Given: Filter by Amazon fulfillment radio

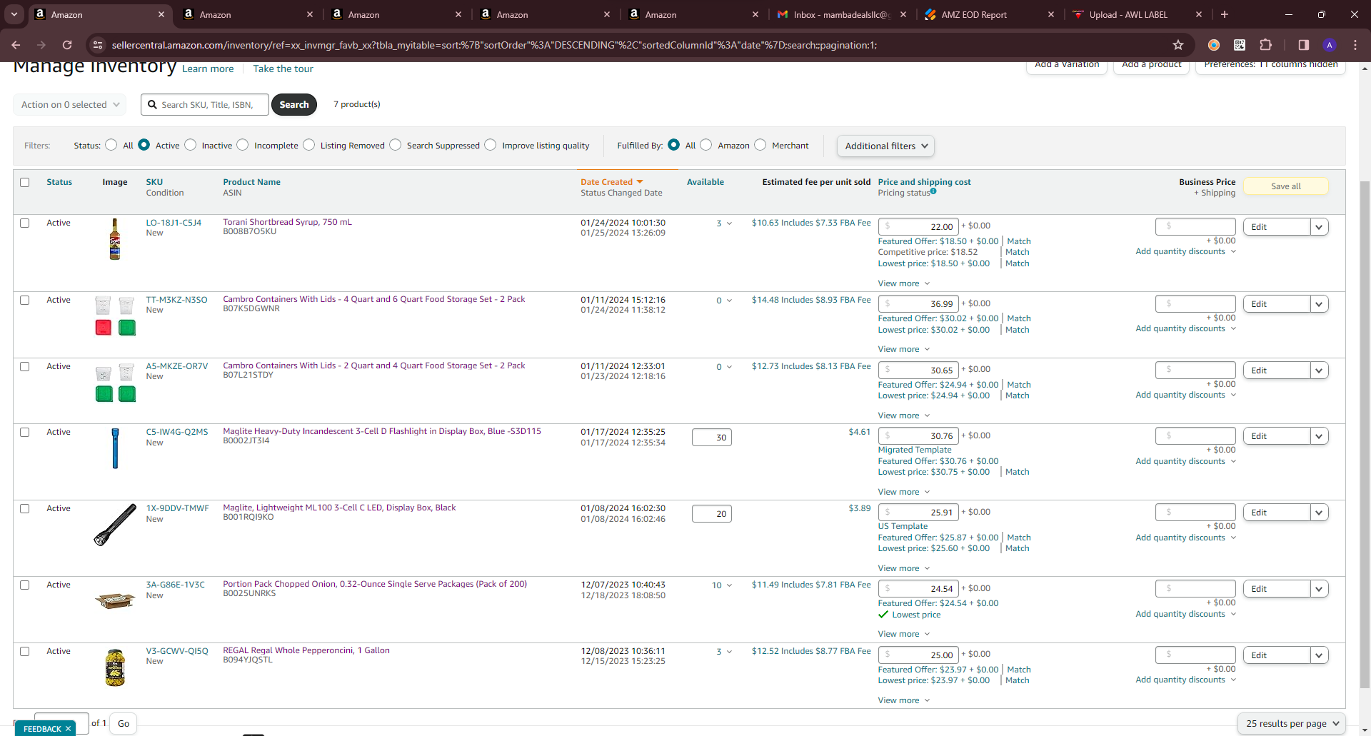Looking at the screenshot, I should click(x=705, y=145).
